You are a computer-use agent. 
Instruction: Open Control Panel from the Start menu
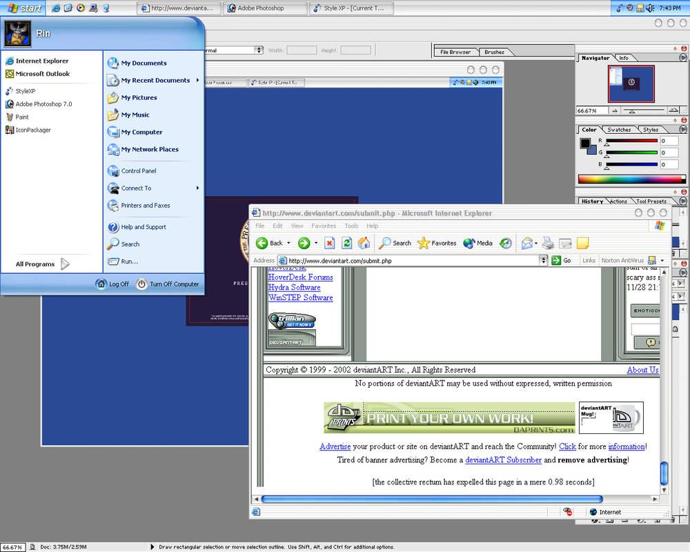(x=132, y=171)
